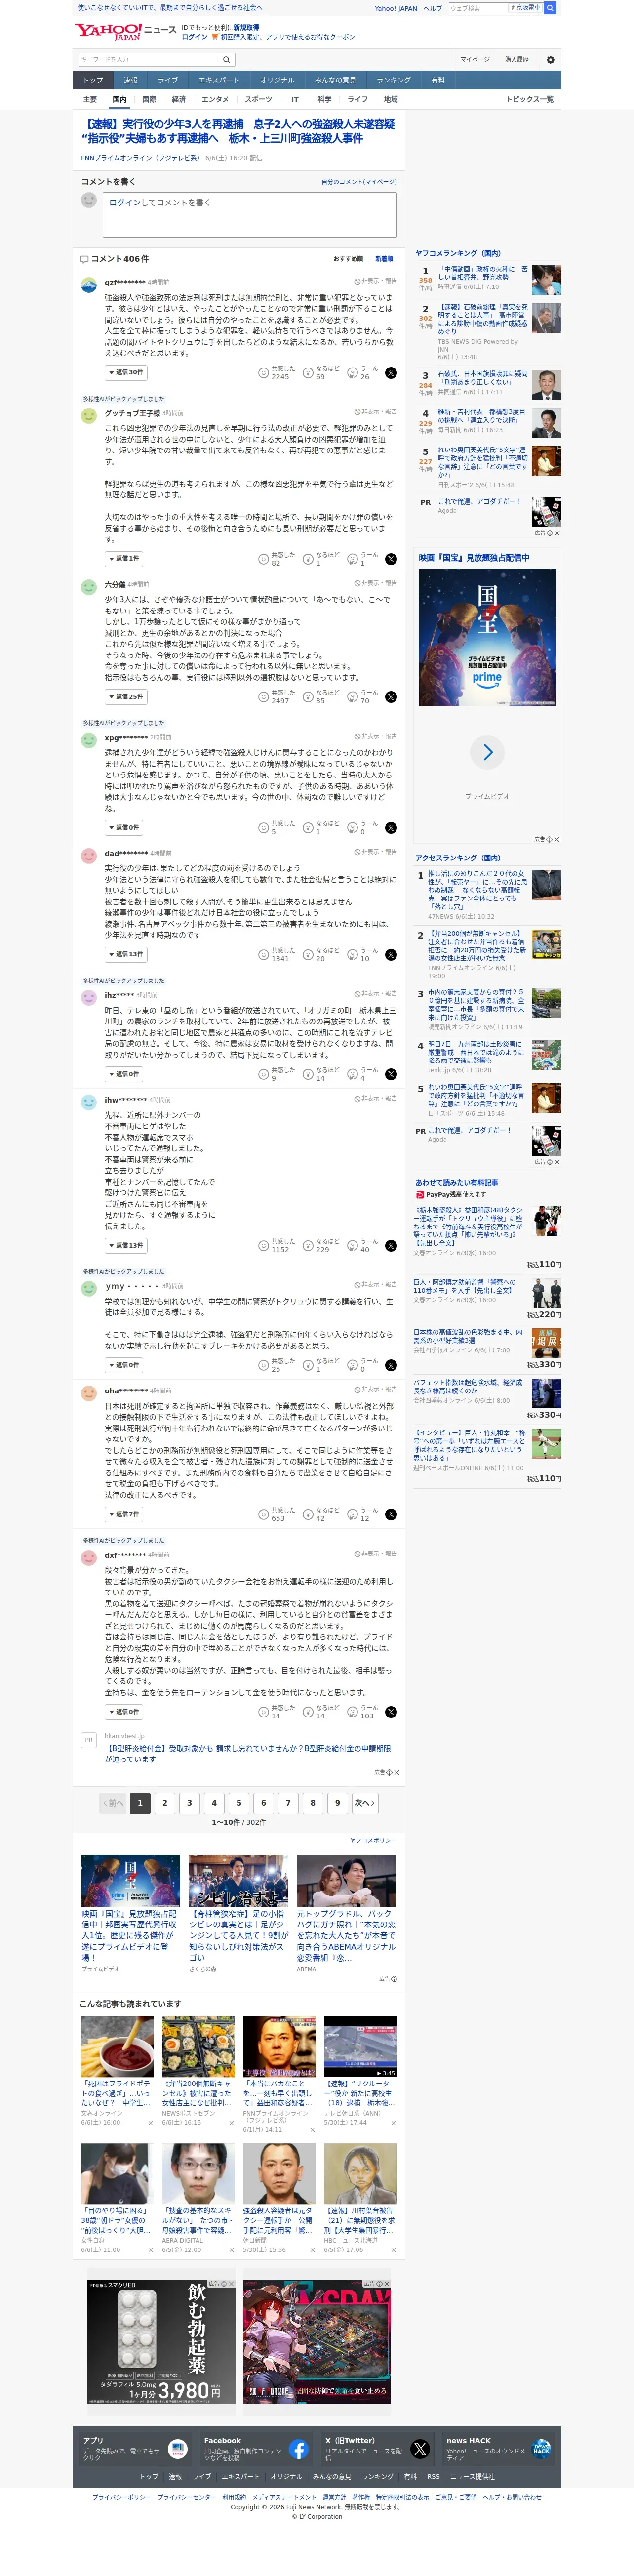Image resolution: width=634 pixels, height=2576 pixels.
Task: Share qzf's comment on X
Action: (391, 373)
